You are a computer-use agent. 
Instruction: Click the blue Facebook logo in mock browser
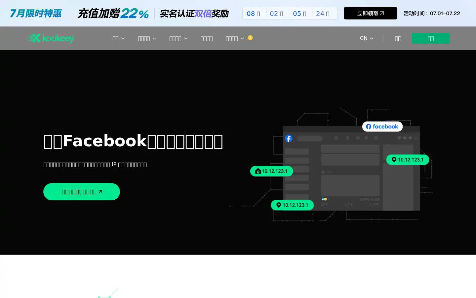tap(289, 138)
